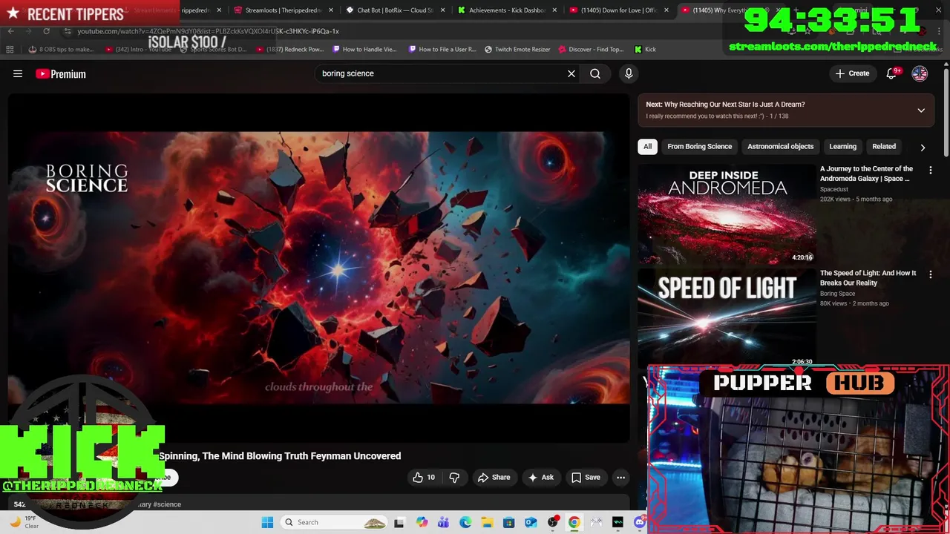Open Discover - Find Top... bookmark

pyautogui.click(x=590, y=49)
